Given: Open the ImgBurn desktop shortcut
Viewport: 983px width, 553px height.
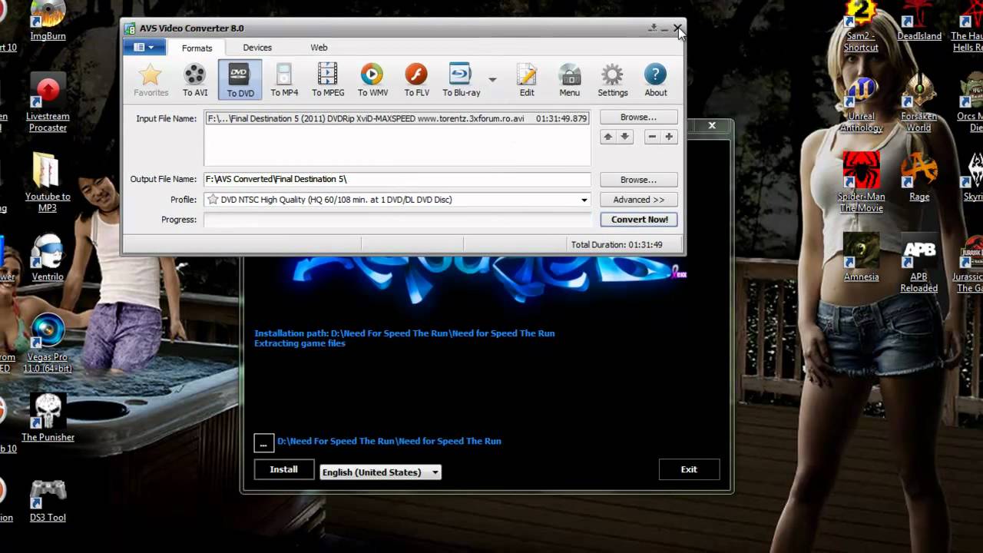Looking at the screenshot, I should click(x=48, y=22).
